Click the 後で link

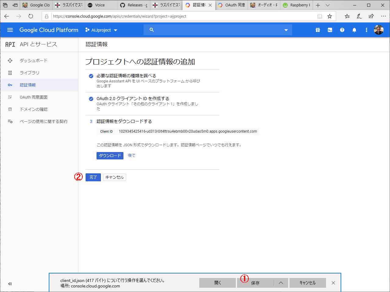[131, 155]
